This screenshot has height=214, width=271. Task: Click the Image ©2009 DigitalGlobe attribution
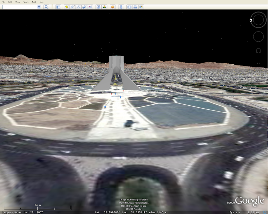[133, 200]
